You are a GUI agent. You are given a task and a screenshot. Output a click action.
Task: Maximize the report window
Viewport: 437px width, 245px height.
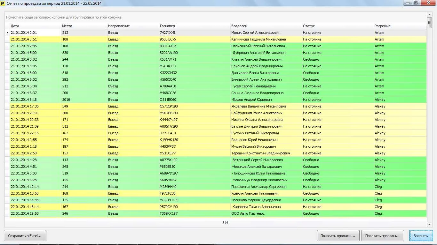click(x=416, y=3)
